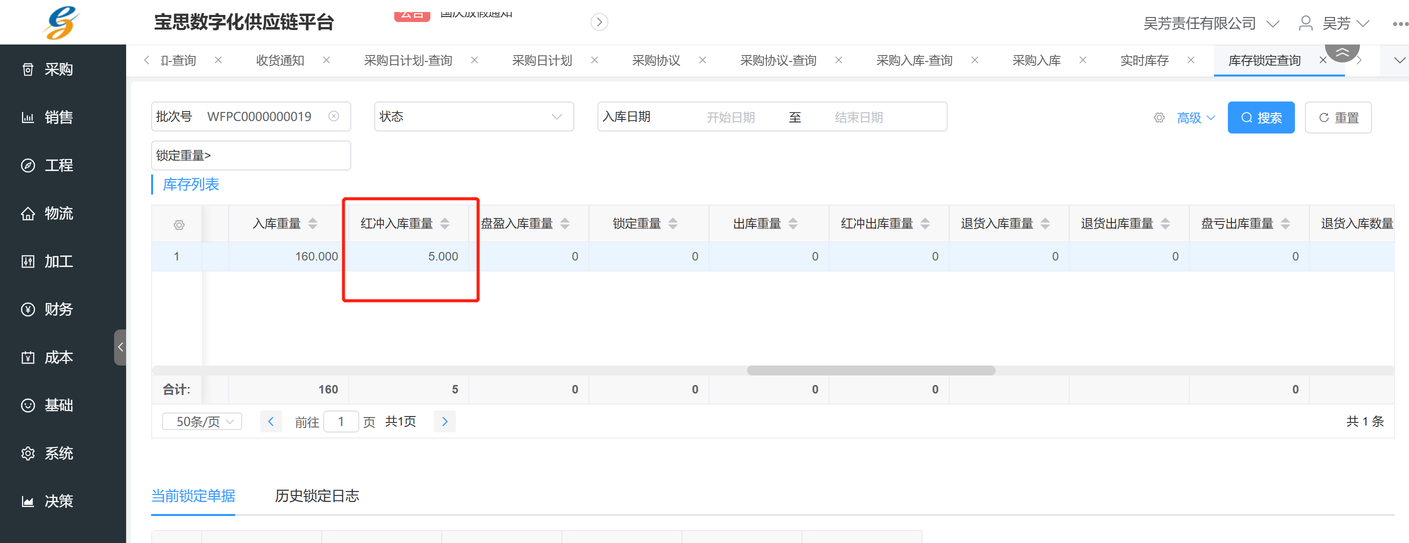Sort by 出库重量 column
1409x543 pixels.
click(x=793, y=223)
